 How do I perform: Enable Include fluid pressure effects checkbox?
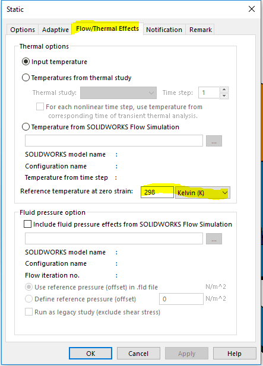27,224
